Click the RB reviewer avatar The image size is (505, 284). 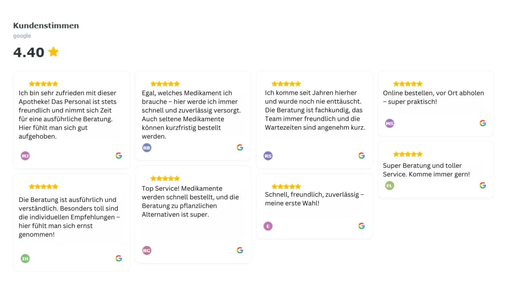click(x=147, y=148)
